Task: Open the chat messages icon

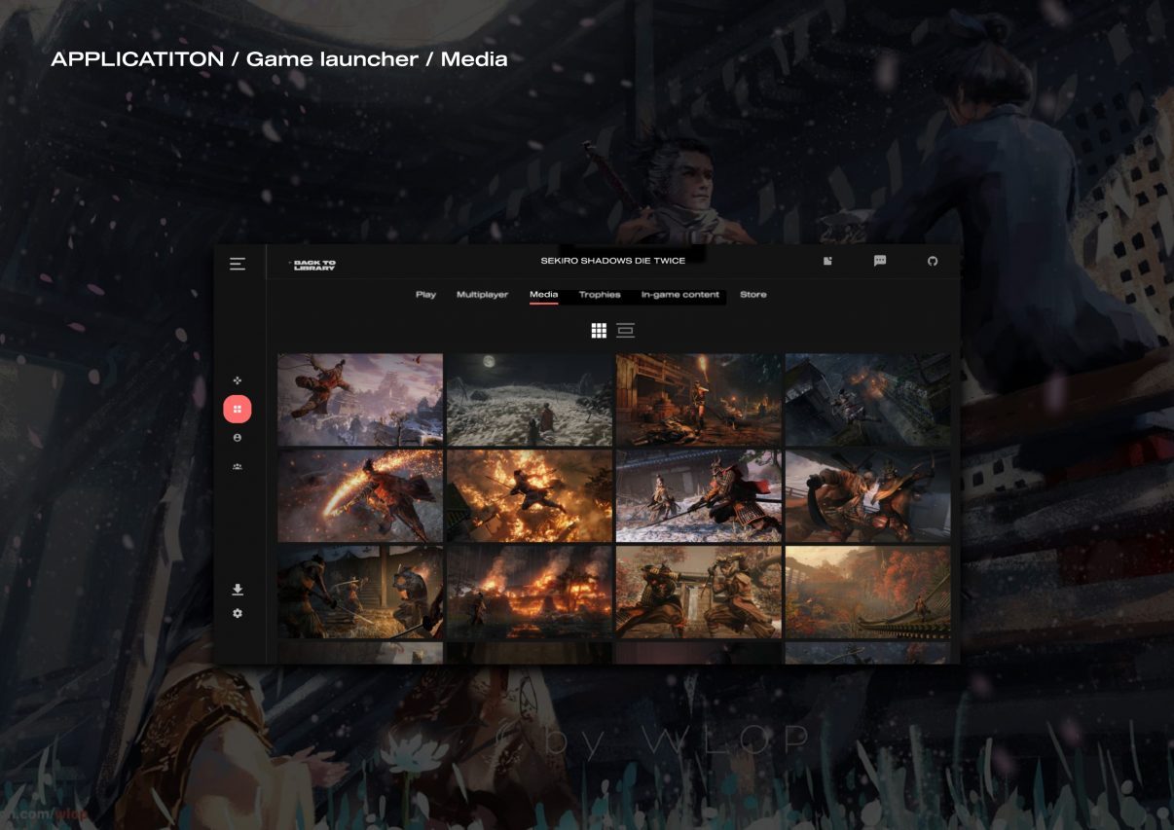Action: [x=880, y=261]
